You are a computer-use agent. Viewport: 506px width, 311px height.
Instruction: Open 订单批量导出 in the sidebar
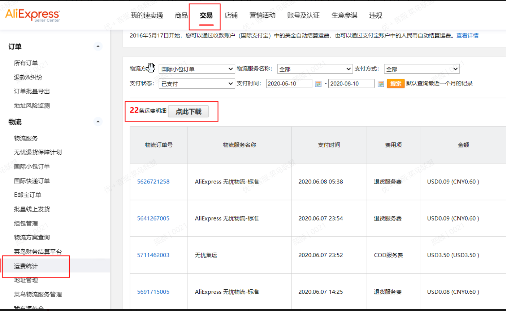32,92
